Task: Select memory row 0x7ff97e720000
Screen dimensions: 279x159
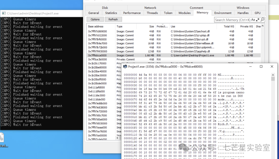Action: (104, 111)
